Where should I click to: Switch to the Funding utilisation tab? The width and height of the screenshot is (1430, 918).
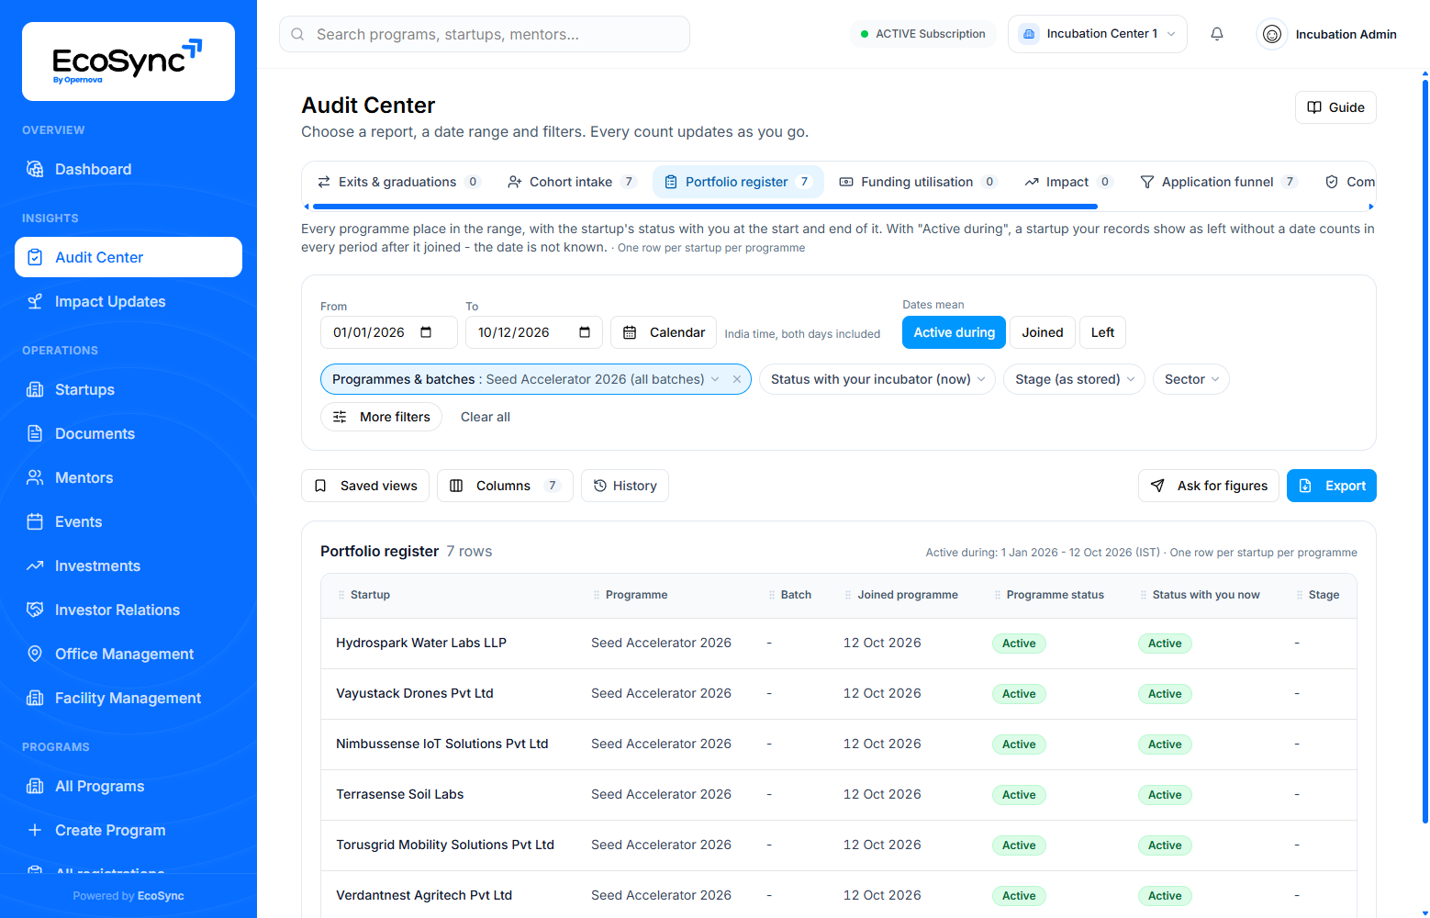[918, 182]
